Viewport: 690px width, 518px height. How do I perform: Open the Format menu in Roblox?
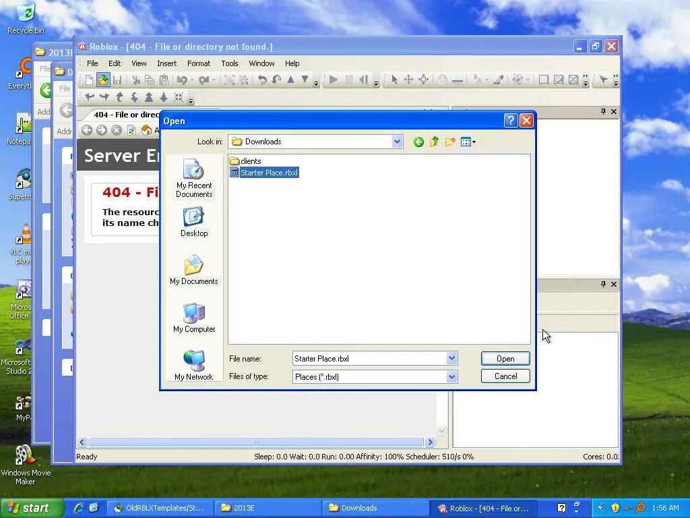point(199,63)
